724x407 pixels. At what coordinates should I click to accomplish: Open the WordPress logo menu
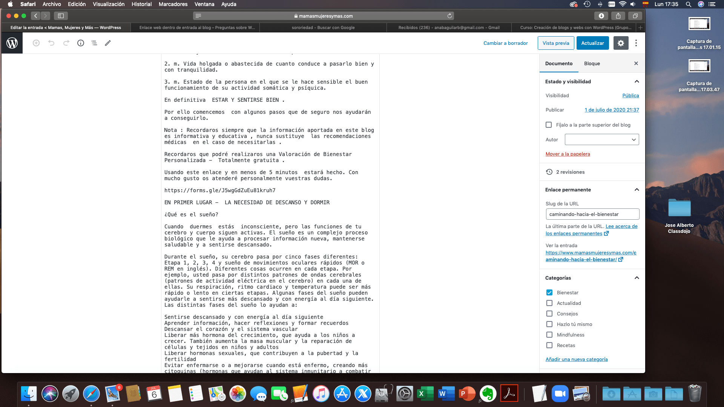[12, 43]
